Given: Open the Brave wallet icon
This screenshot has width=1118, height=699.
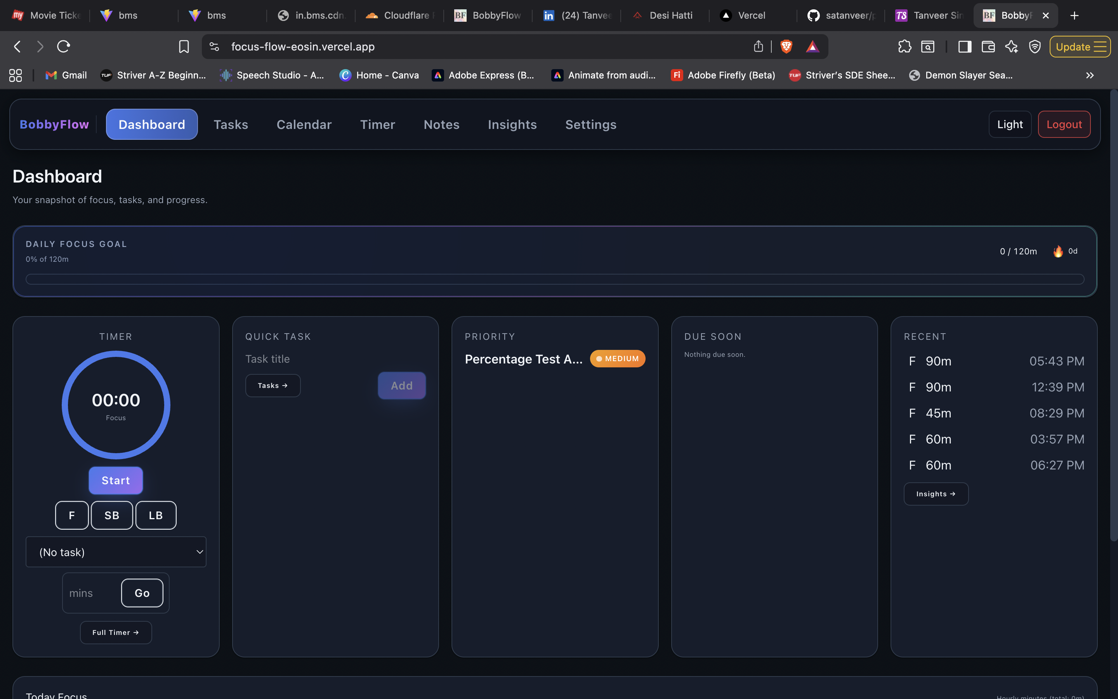Looking at the screenshot, I should [988, 47].
